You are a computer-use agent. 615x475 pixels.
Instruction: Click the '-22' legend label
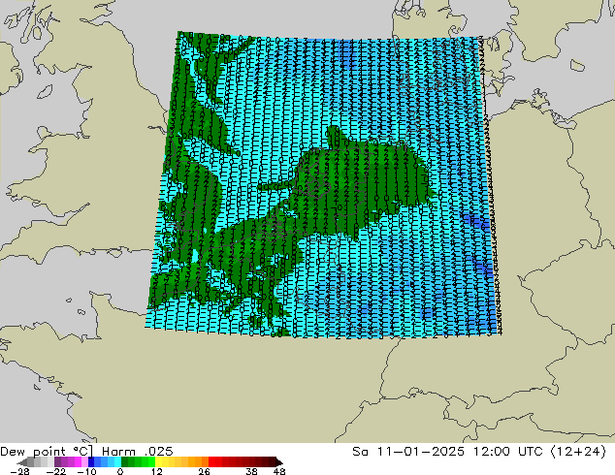(56, 471)
